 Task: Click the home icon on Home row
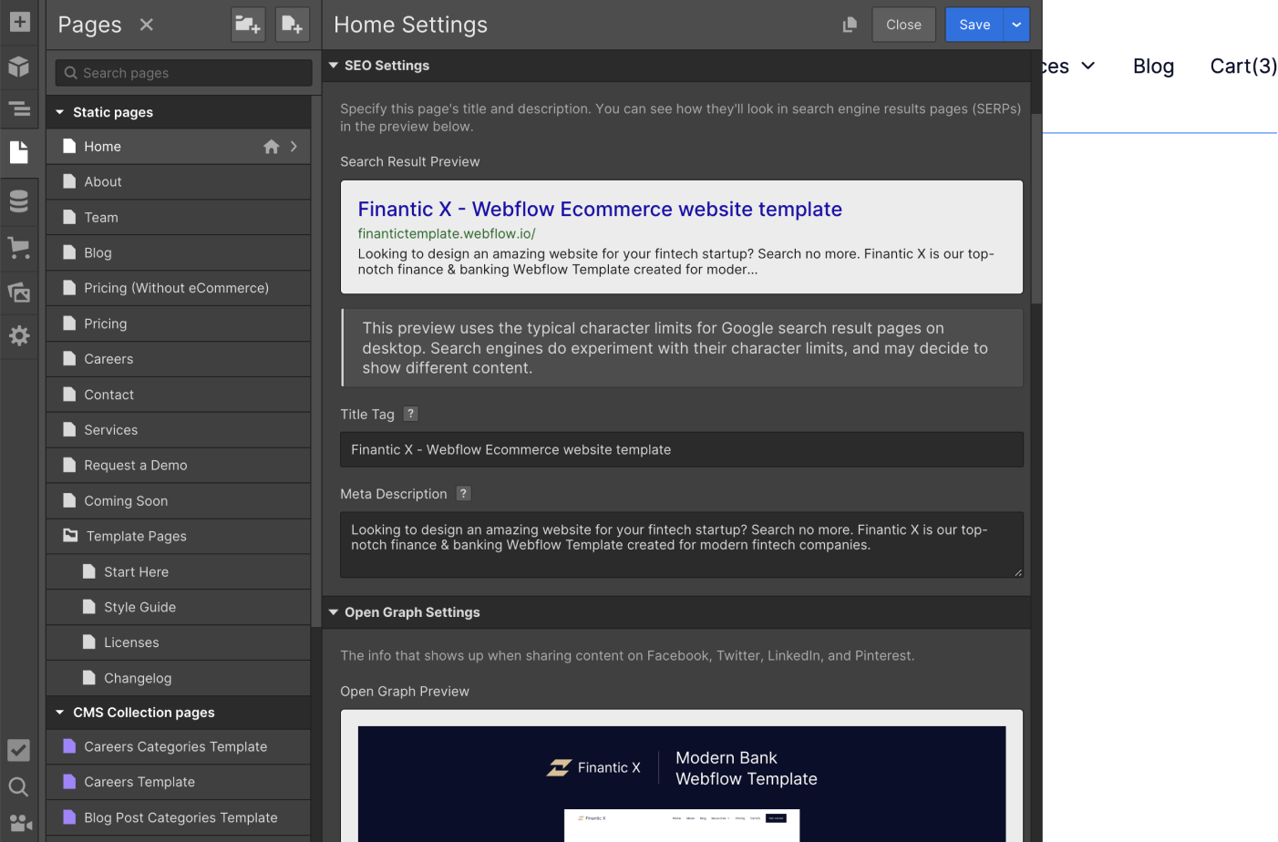[271, 147]
